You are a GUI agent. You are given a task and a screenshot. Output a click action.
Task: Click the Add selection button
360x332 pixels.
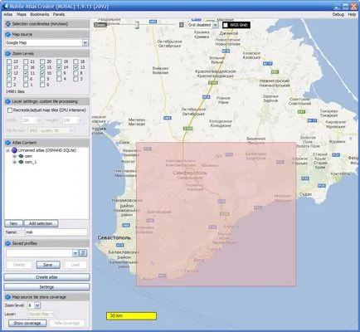coord(41,223)
